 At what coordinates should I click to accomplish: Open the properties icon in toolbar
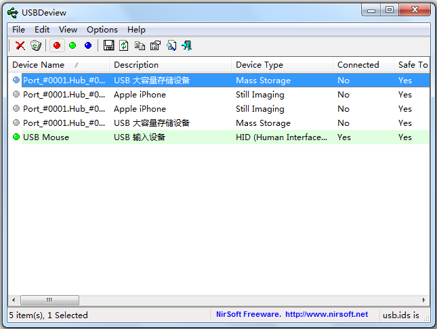[155, 45]
